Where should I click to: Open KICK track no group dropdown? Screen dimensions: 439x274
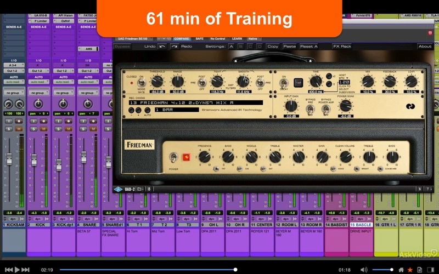[38, 93]
